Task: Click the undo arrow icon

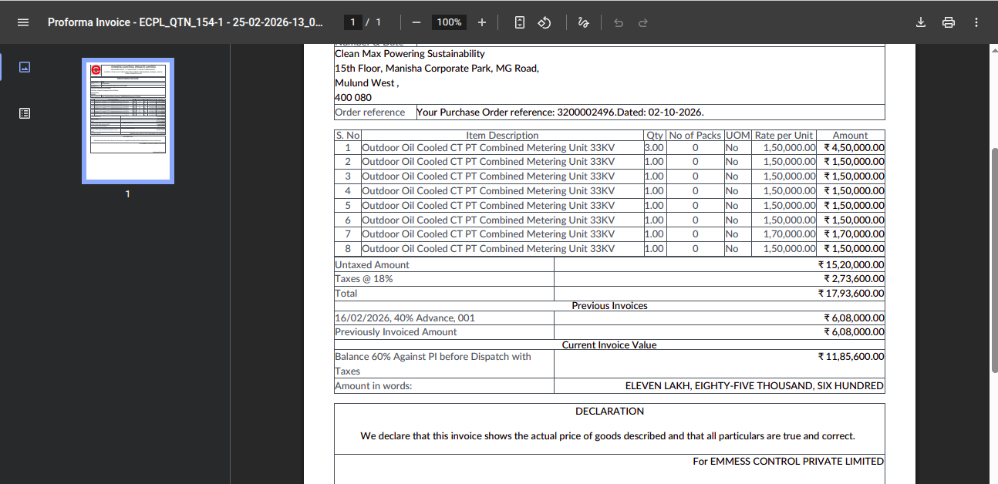Action: [618, 22]
